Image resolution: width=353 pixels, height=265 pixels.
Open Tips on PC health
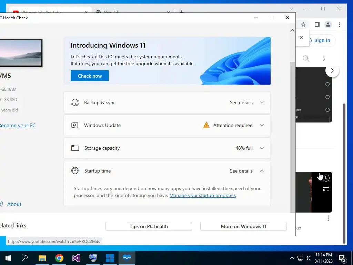pyautogui.click(x=149, y=226)
